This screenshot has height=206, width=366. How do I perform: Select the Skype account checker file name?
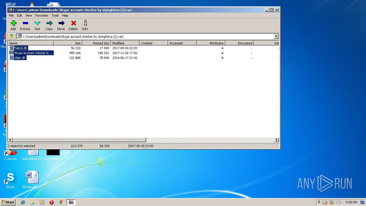(x=33, y=53)
